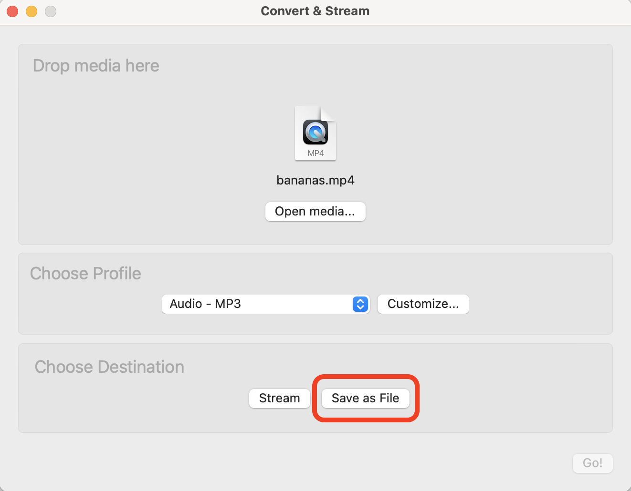
Task: Choose Stream as the destination
Action: click(279, 398)
